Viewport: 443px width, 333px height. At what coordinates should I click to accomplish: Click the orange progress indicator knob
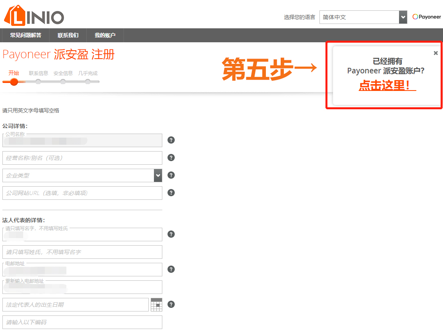pyautogui.click(x=14, y=82)
